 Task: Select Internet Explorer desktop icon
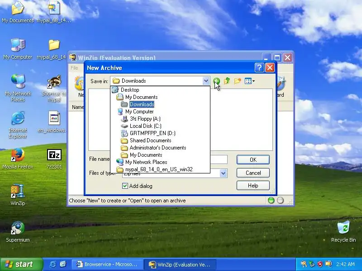[x=18, y=125]
